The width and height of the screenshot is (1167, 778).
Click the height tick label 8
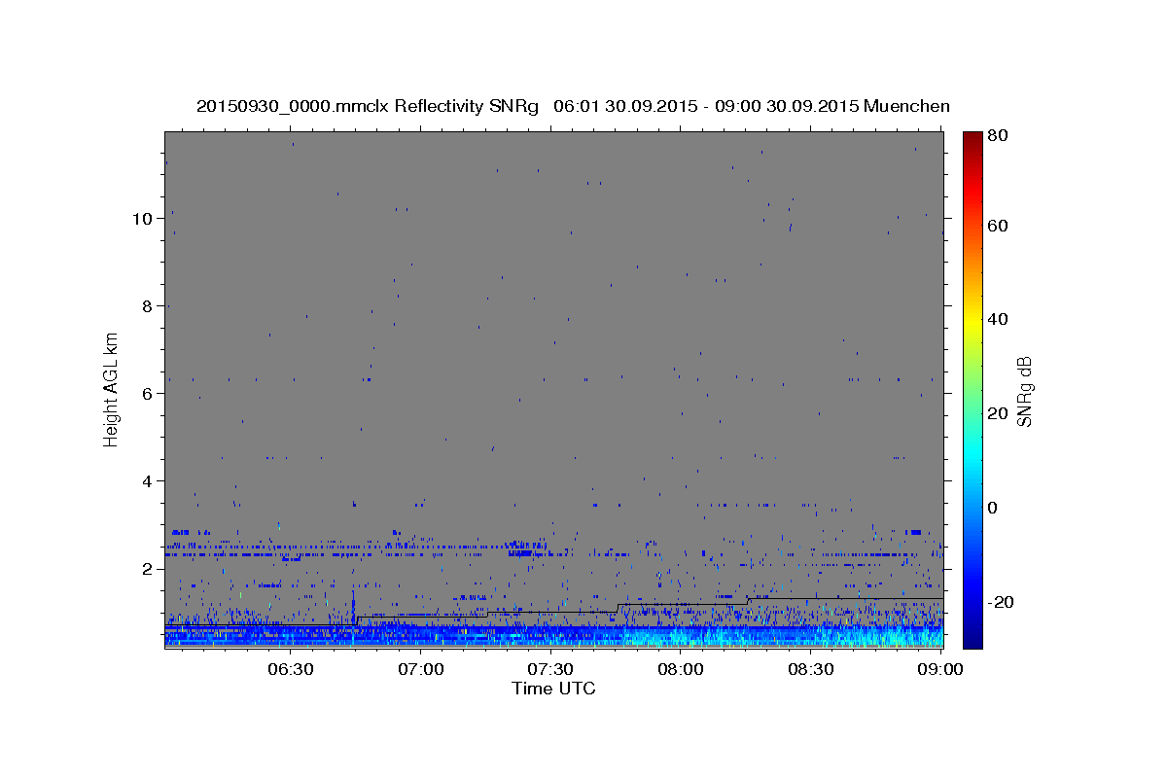click(148, 306)
